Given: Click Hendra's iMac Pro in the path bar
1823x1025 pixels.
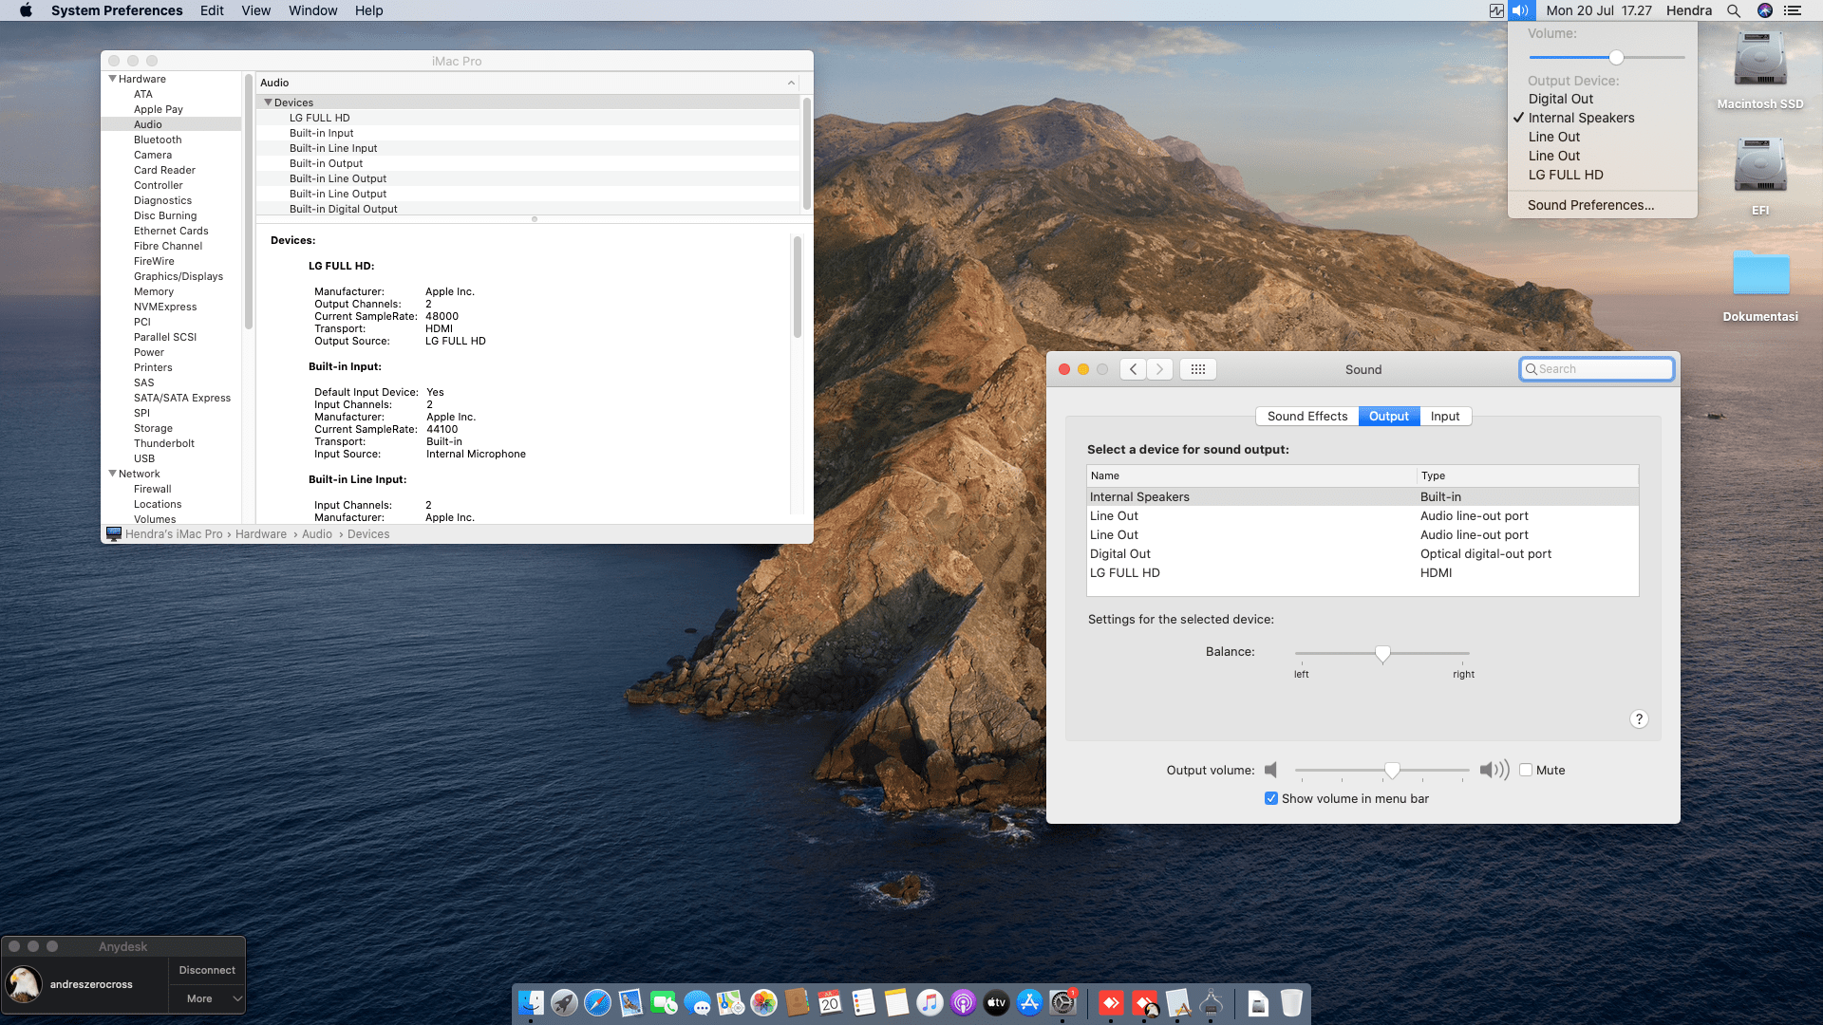Looking at the screenshot, I should (x=174, y=534).
